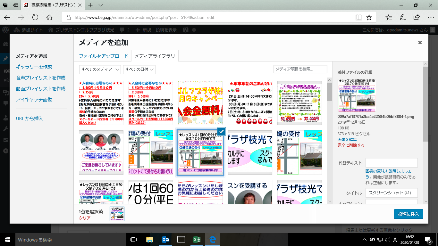Add page to favorites star icon
The height and width of the screenshot is (246, 438).
369,17
